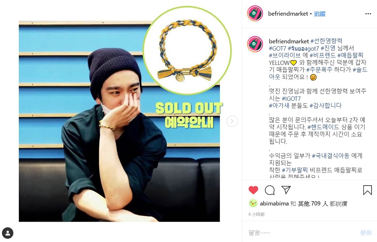377x242 pixels.
Task: Open the three-dot more options menu
Action: click(368, 14)
